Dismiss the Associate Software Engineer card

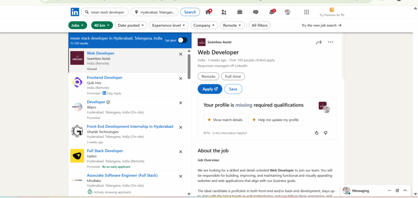point(180,176)
